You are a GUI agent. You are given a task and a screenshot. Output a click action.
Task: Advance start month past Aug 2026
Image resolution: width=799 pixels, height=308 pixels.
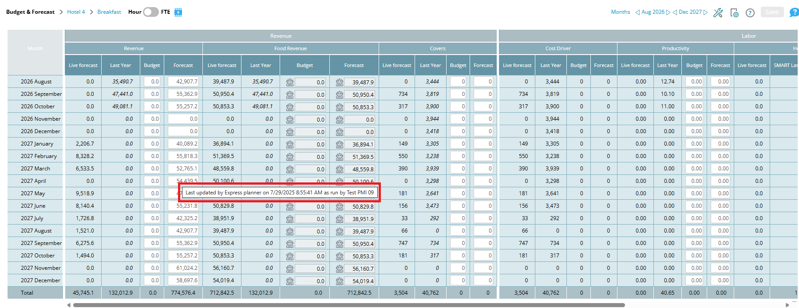point(668,12)
